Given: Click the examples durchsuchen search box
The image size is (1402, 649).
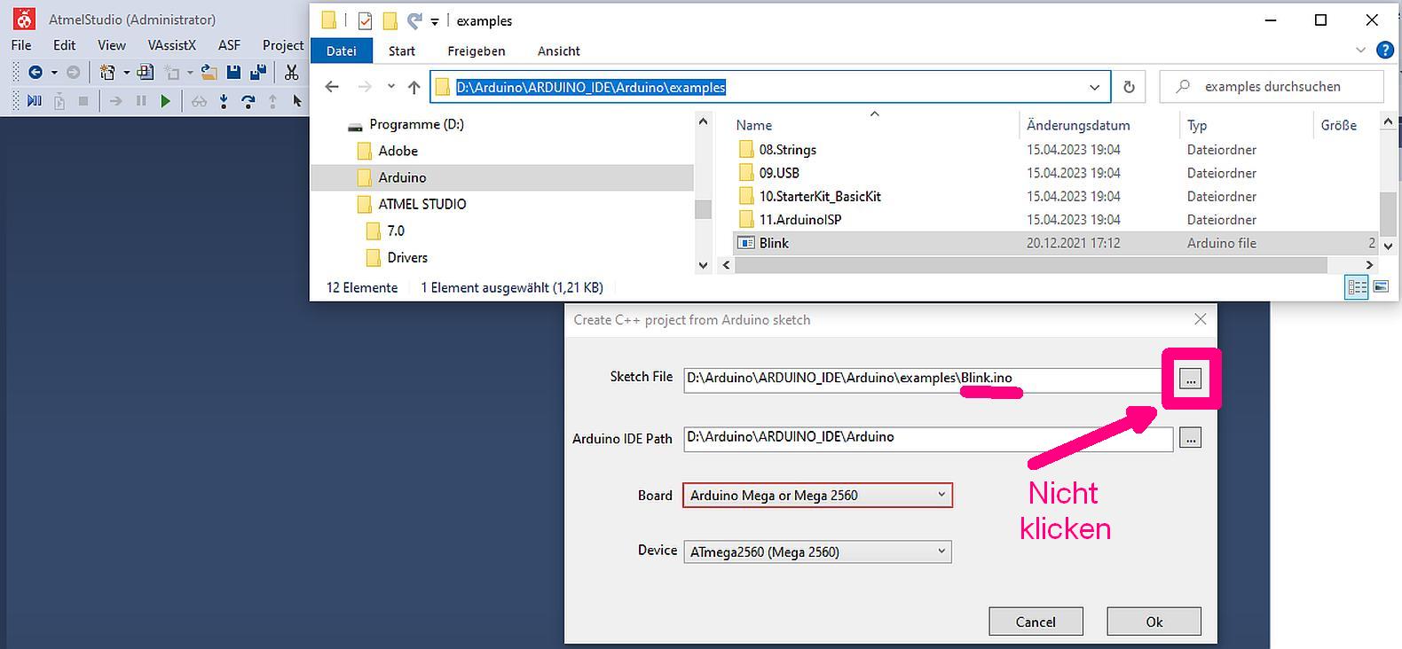Looking at the screenshot, I should (x=1272, y=87).
